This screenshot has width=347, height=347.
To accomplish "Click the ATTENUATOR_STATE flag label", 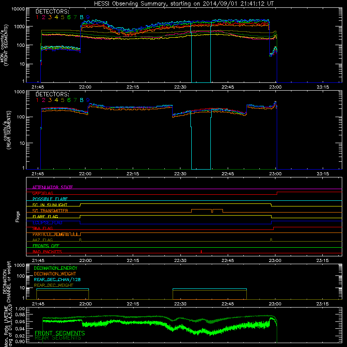I will (52, 187).
